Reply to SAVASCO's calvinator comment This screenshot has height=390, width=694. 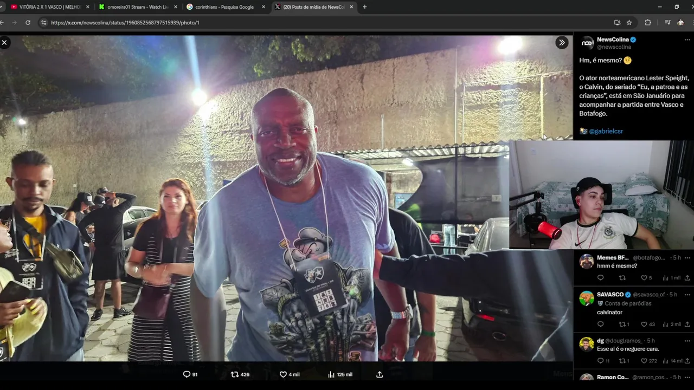click(x=600, y=324)
